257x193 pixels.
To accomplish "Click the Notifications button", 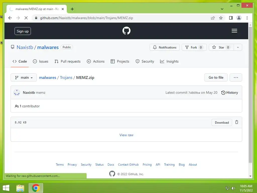I will pos(165,47).
